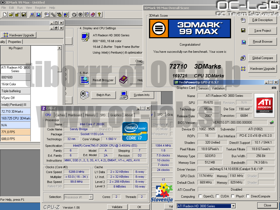Viewport: 280px width, 210px height.
Task: Toggle the PhysX checkbox in GPU-Z
Action: 233,196
